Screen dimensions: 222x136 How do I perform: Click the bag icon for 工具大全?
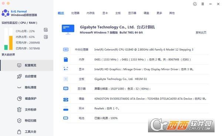click(19, 132)
